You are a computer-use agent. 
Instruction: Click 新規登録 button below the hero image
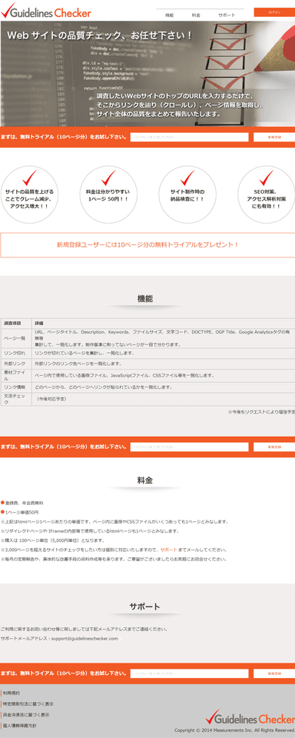coord(274,137)
